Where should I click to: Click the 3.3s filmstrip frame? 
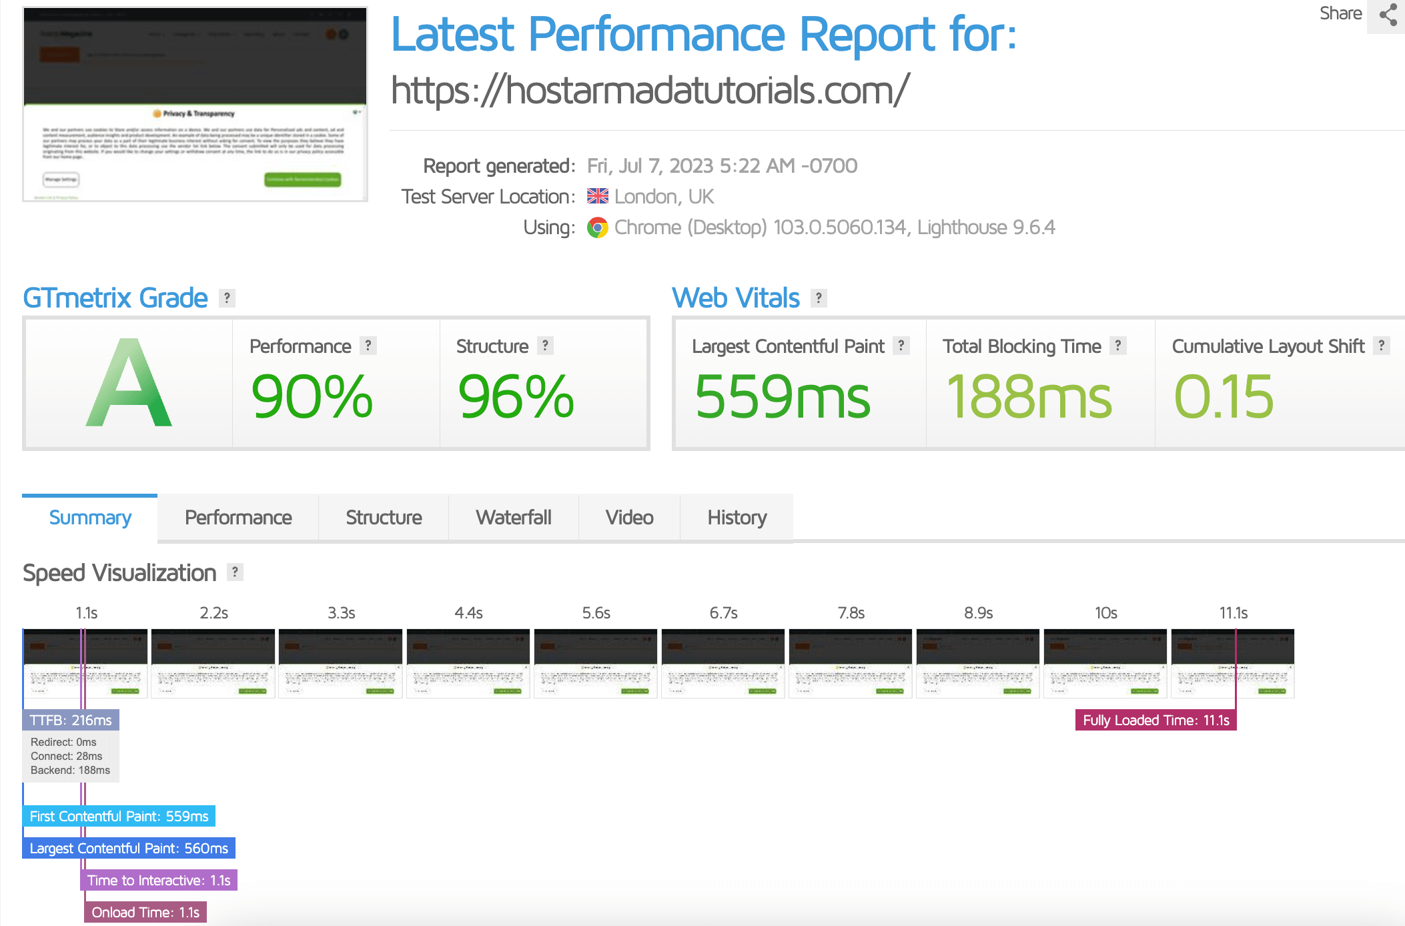pyautogui.click(x=340, y=663)
